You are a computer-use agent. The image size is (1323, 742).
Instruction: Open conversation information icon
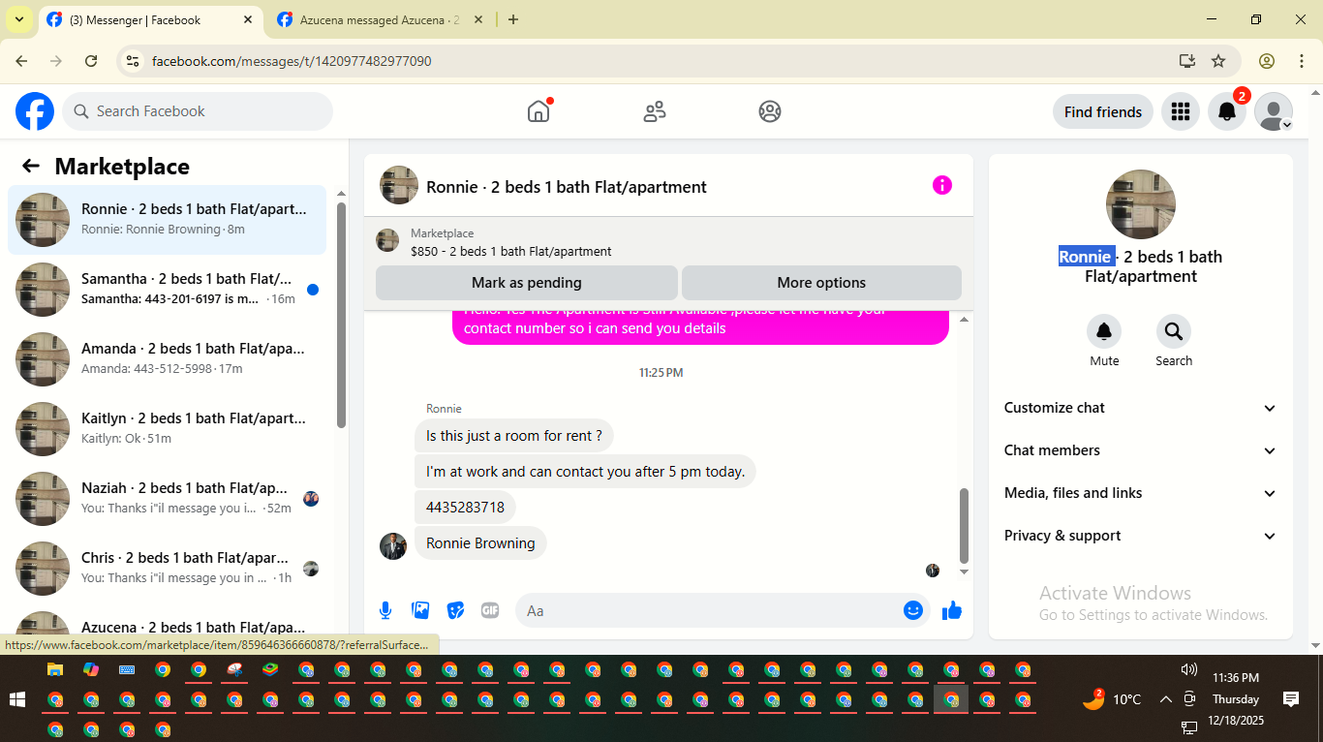942,185
